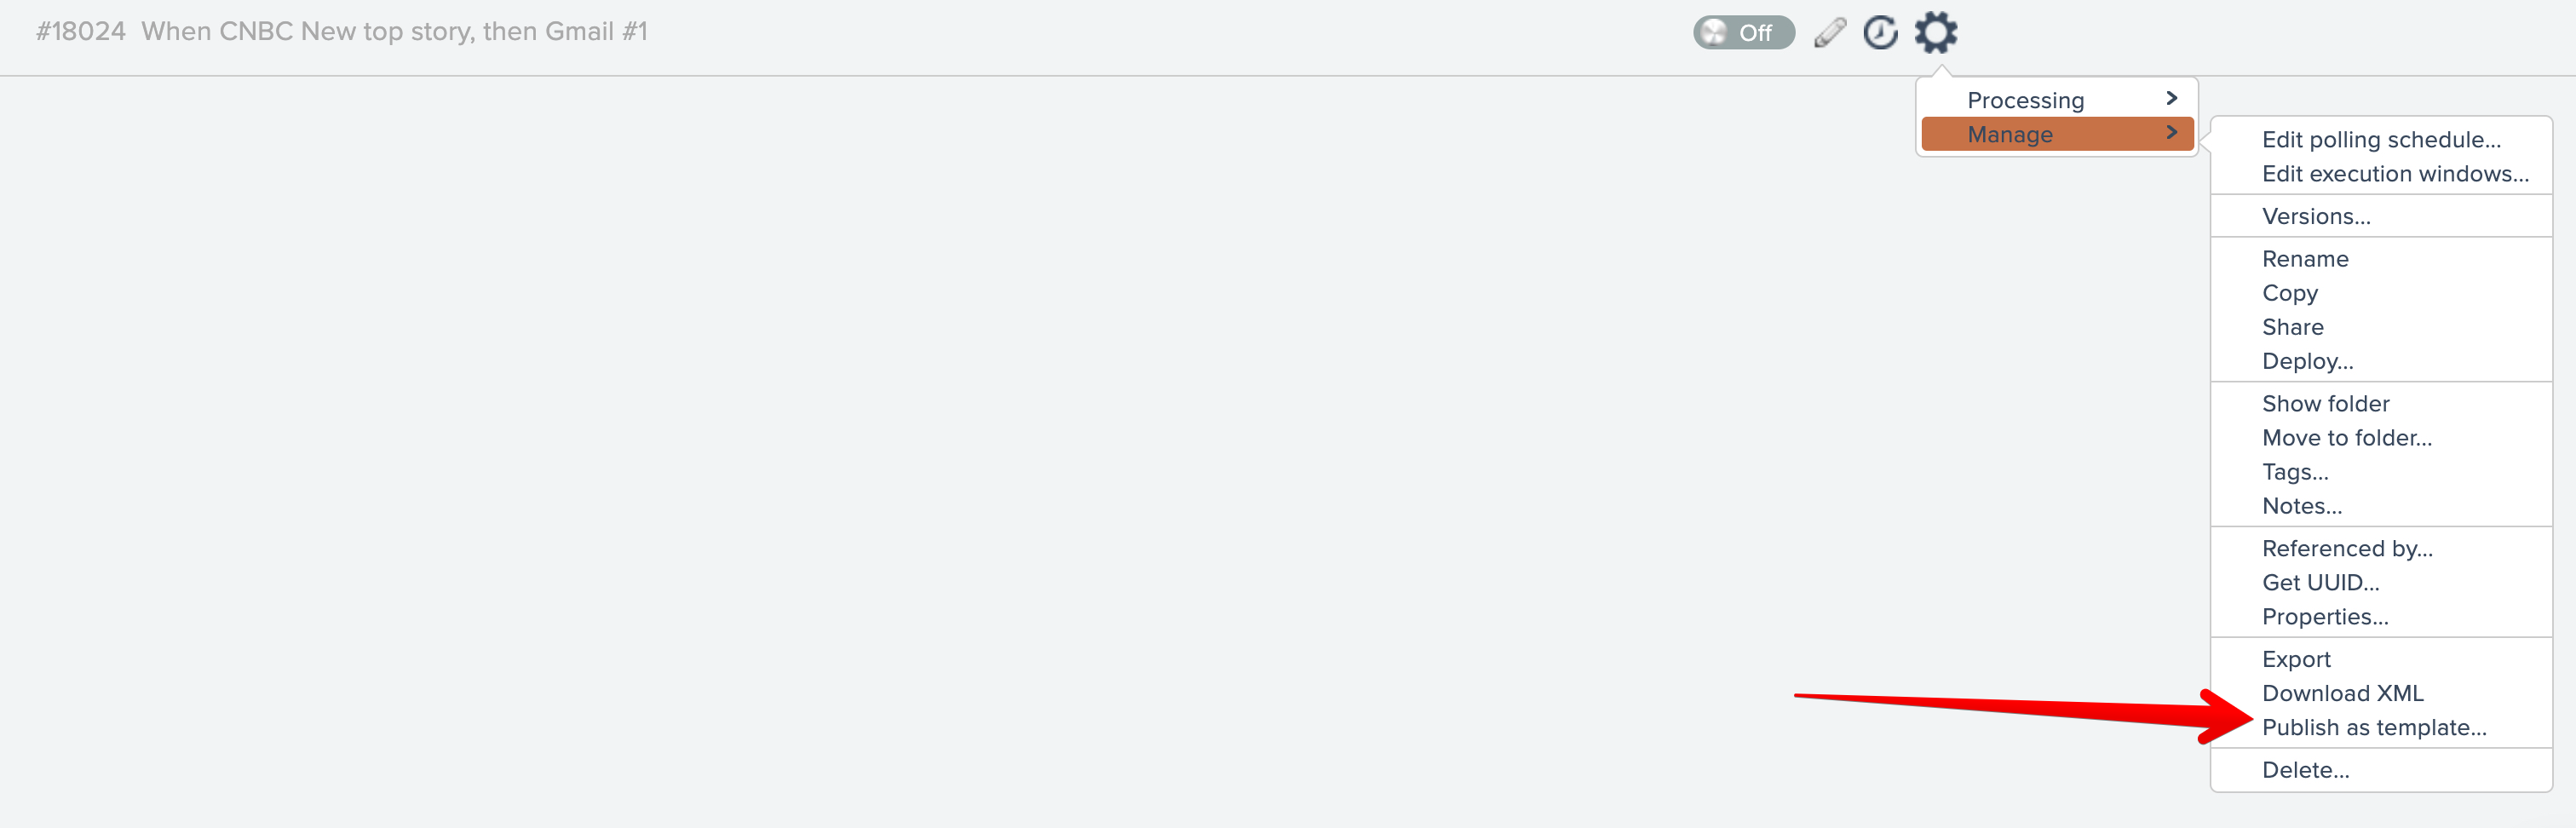Image resolution: width=2576 pixels, height=828 pixels.
Task: Choose Edit execution windows entry
Action: 2394,174
